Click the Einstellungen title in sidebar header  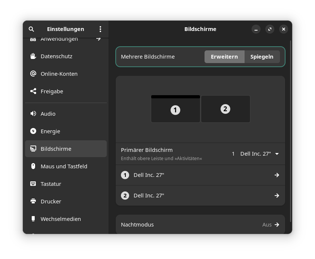tap(65, 29)
